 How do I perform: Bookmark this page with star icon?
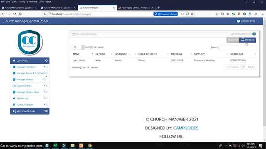(x=192, y=14)
